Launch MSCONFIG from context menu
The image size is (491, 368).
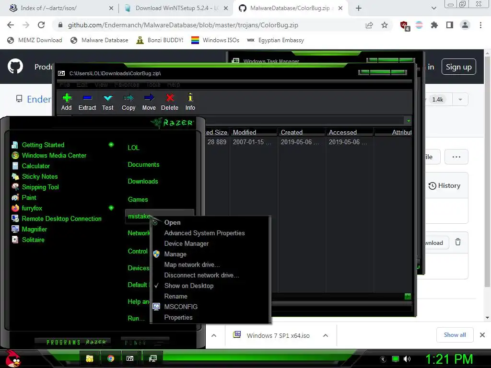pos(181,307)
